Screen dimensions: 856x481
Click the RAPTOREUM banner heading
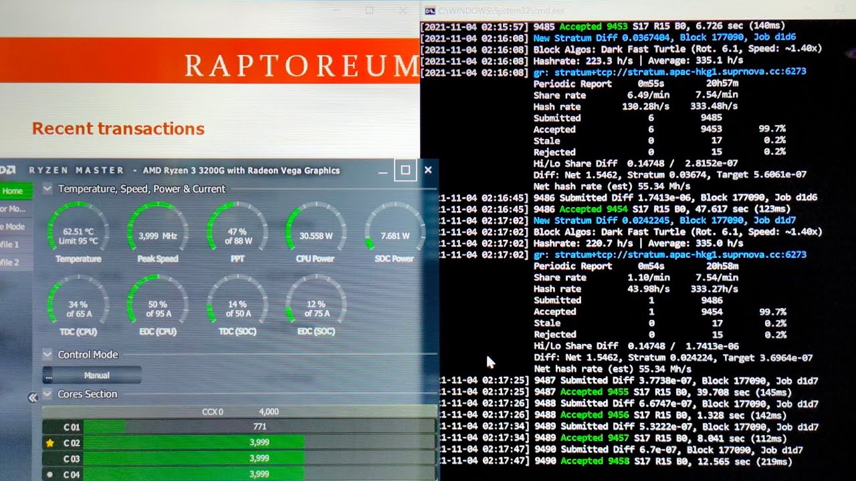[x=301, y=65]
